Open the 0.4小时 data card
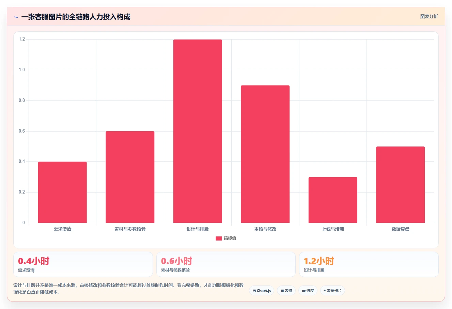 click(83, 264)
